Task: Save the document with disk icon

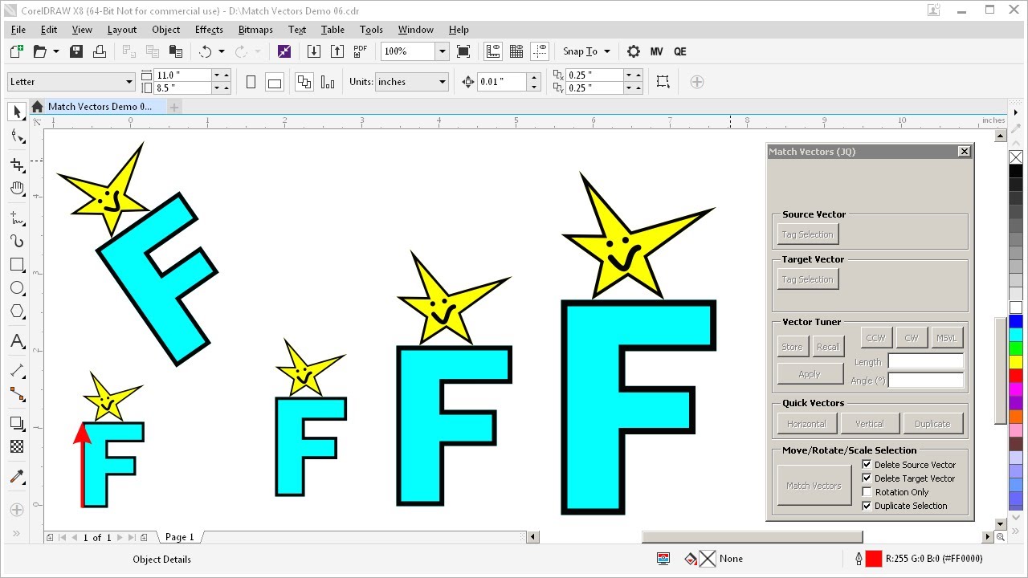Action: (76, 51)
